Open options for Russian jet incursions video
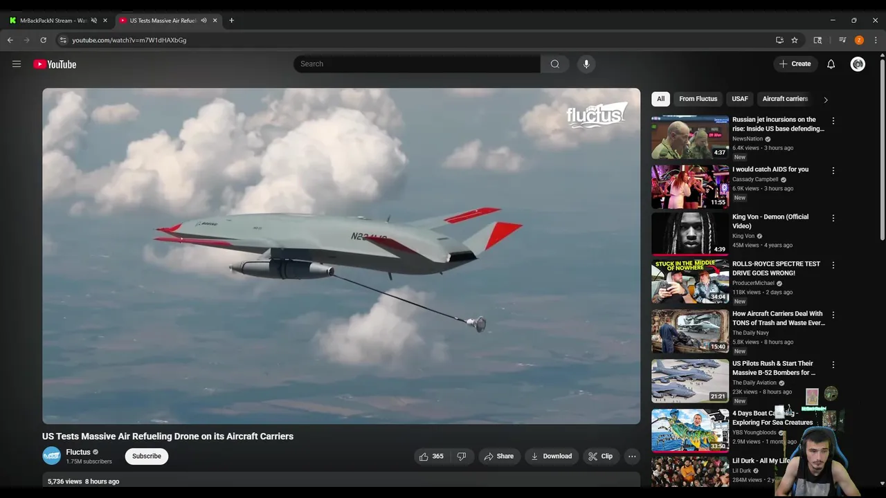Screen dimensions: 886x498 pyautogui.click(x=833, y=120)
